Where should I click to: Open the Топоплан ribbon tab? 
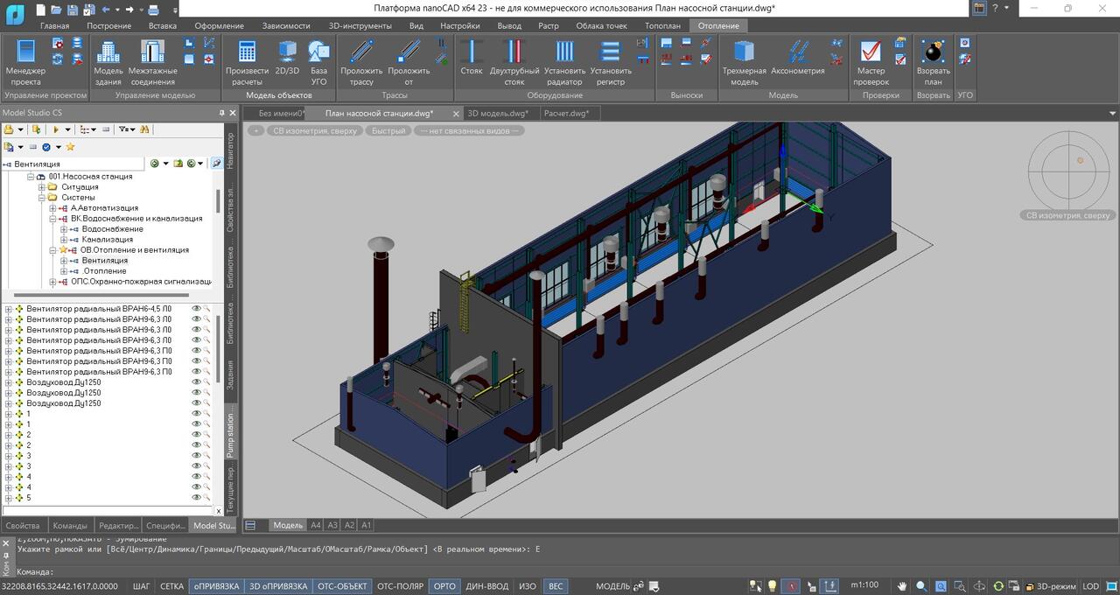point(662,25)
